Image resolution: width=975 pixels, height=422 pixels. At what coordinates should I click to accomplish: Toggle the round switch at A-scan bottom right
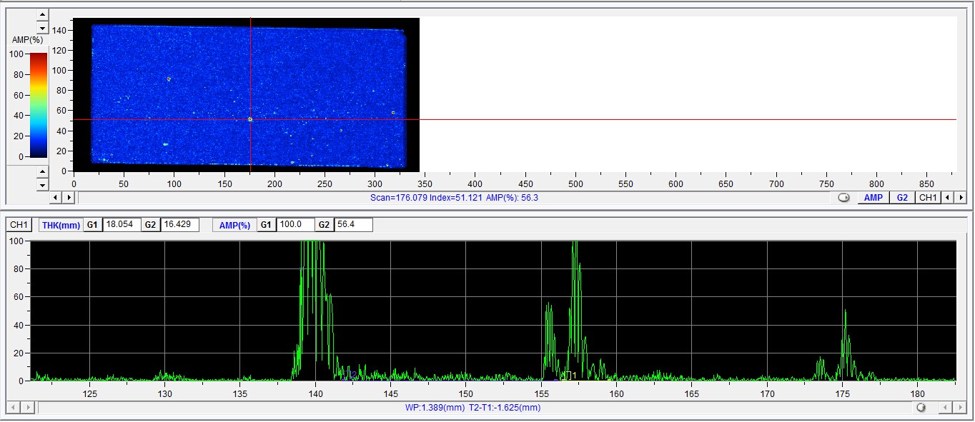(921, 408)
